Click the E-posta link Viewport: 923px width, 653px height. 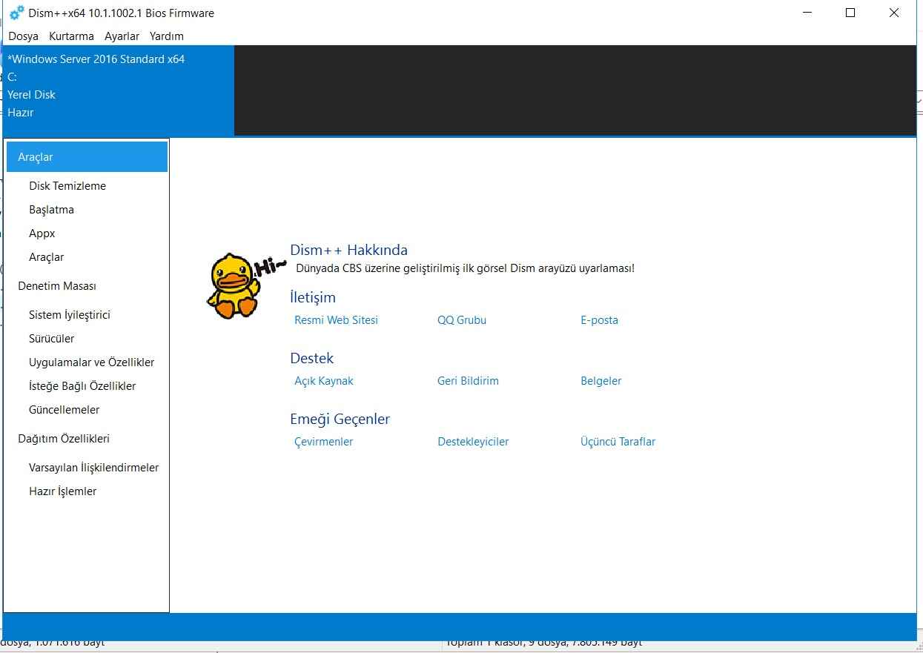point(599,320)
